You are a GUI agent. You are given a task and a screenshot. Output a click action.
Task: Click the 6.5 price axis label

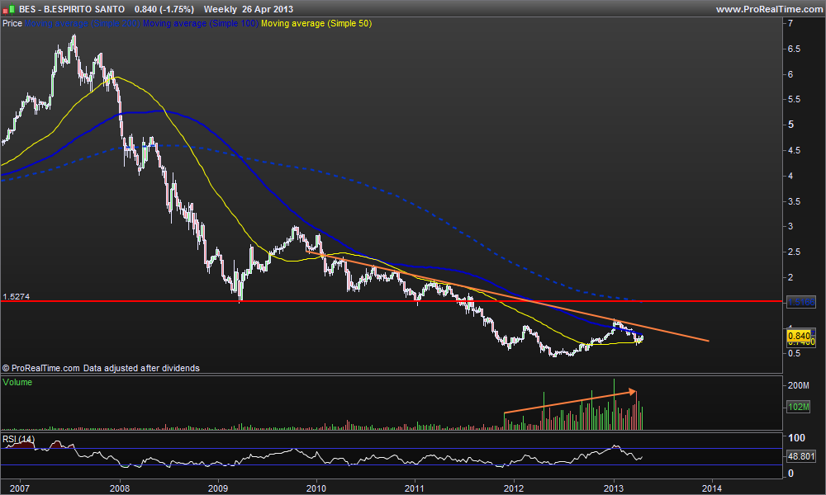click(795, 49)
